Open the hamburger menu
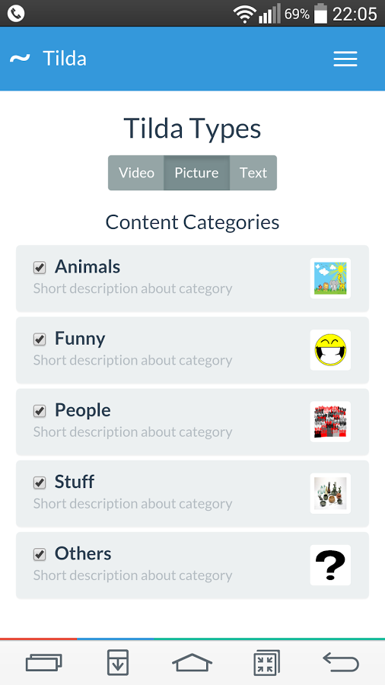This screenshot has height=685, width=385. click(x=345, y=59)
